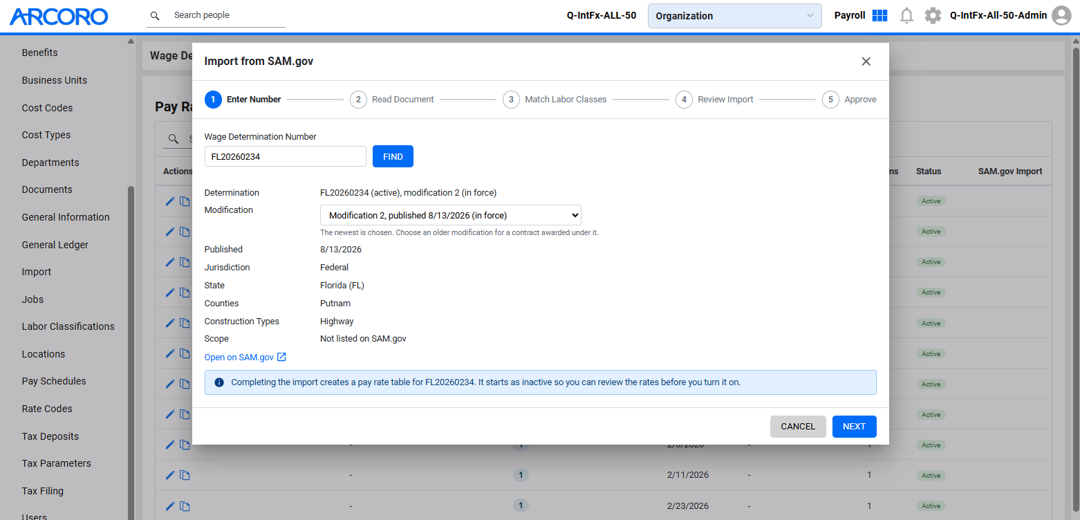1080x520 pixels.
Task: Edit the pay rate row dated 2/11/2026
Action: click(170, 475)
